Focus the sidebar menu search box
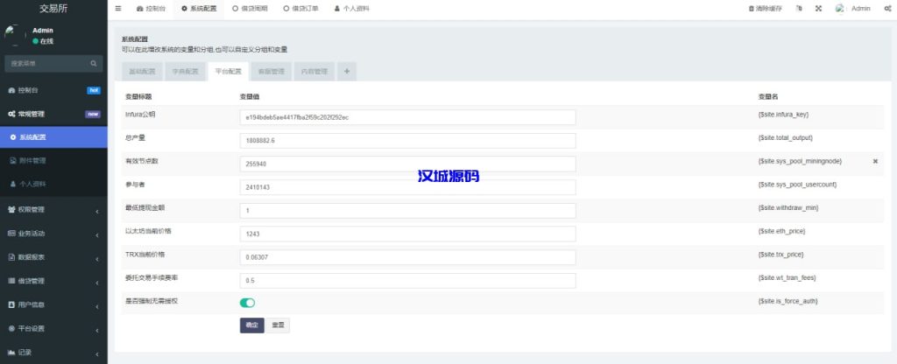The height and width of the screenshot is (364, 897). 48,63
